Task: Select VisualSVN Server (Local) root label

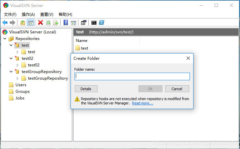Action: click(33, 32)
